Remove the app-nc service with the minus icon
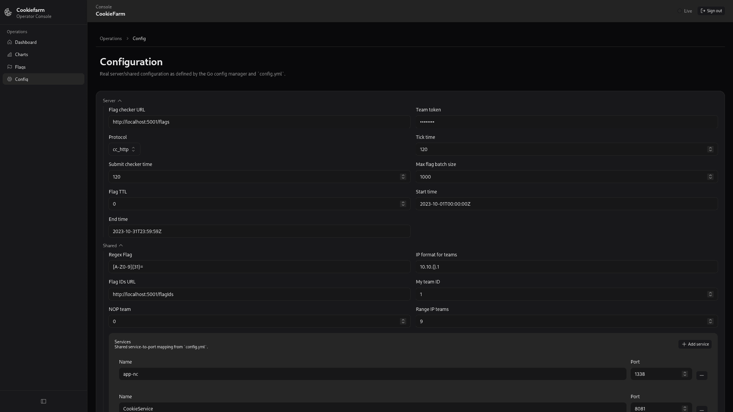The height and width of the screenshot is (412, 733). coord(702,375)
